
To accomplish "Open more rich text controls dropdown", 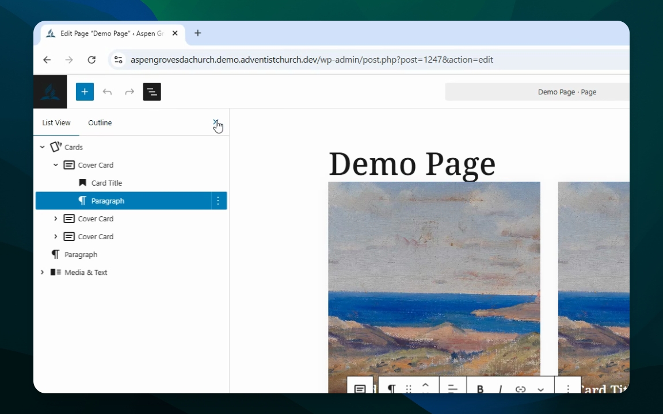I will coord(541,389).
